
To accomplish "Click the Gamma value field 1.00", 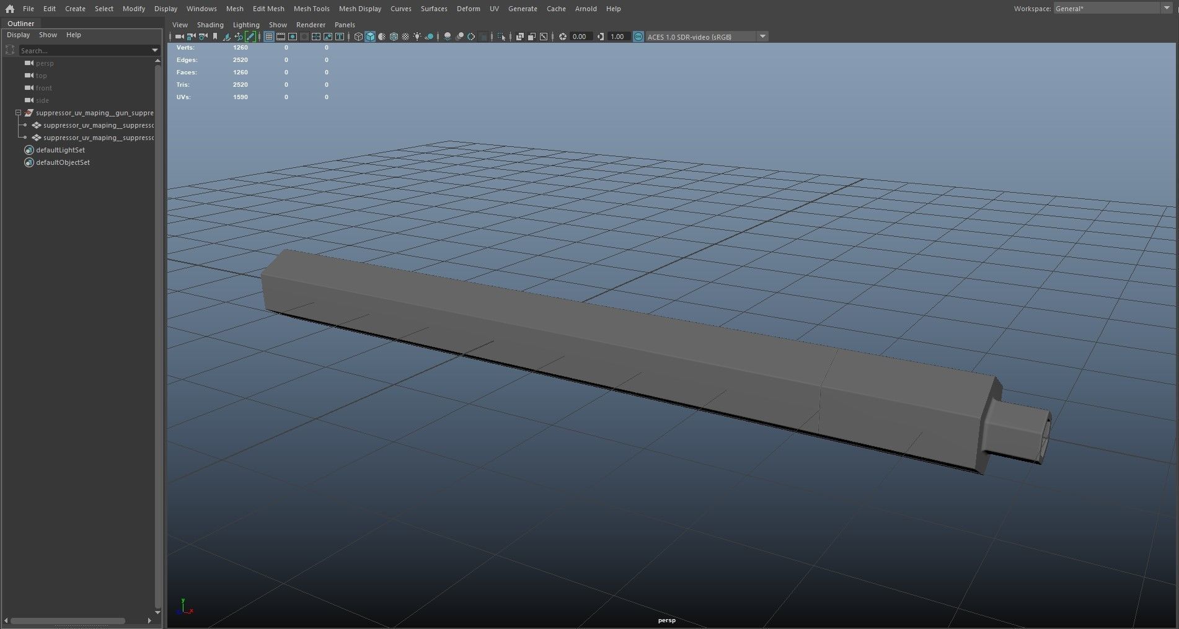I will [x=619, y=37].
